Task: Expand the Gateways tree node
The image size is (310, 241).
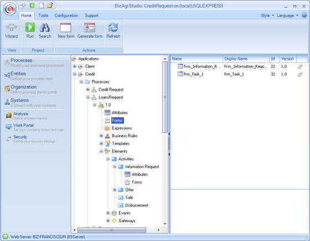Action: click(108, 221)
